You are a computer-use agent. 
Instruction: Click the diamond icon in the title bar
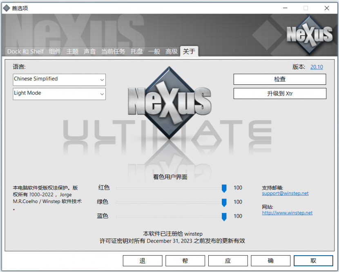[x=7, y=8]
